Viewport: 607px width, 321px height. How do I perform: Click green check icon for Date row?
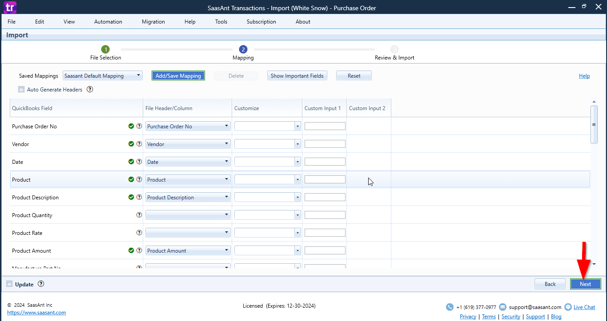(x=131, y=162)
